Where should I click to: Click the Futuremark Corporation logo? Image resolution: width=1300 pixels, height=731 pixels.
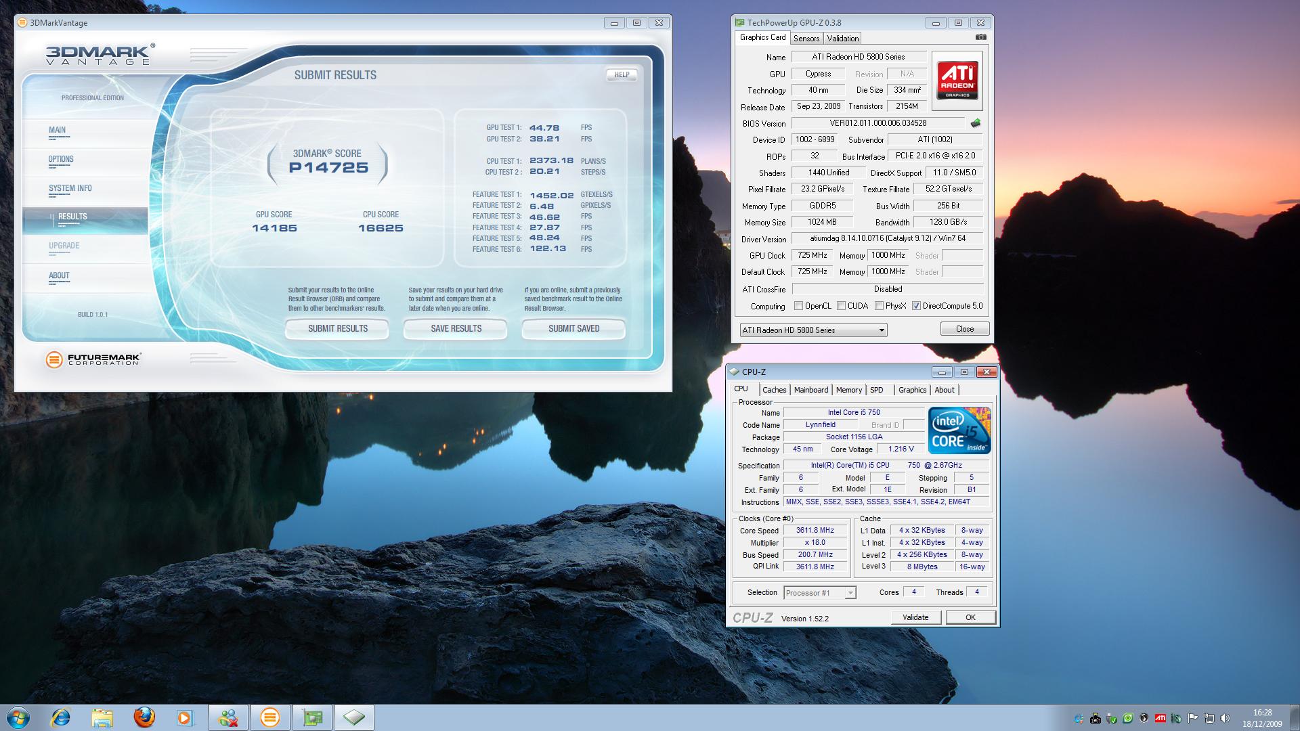coord(93,359)
